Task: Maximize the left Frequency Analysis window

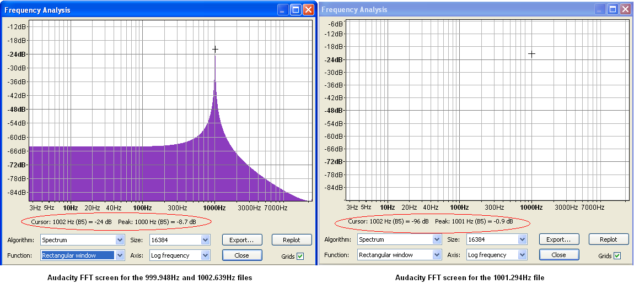Action: tap(295, 10)
